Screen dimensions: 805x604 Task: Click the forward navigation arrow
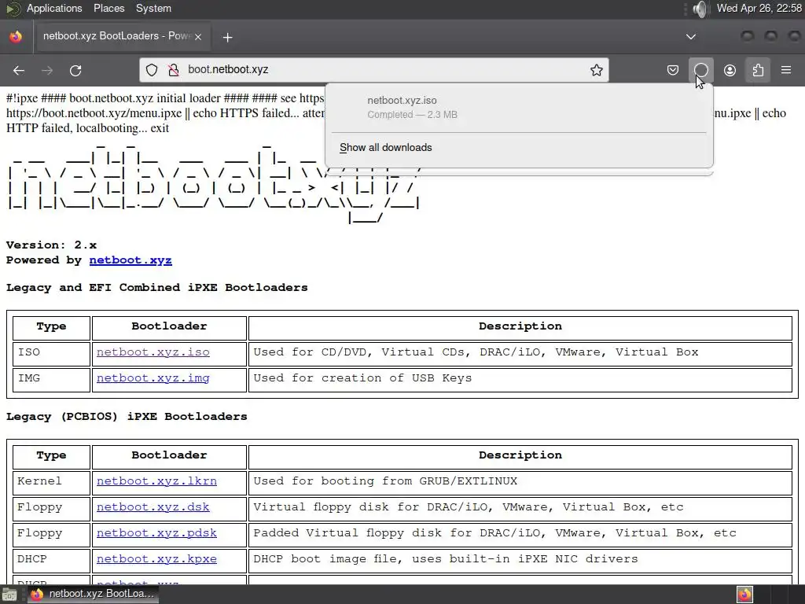[x=47, y=70]
